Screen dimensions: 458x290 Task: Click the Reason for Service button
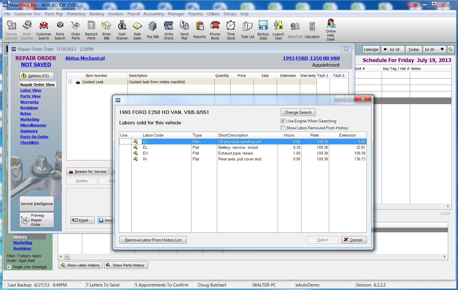coord(87,171)
